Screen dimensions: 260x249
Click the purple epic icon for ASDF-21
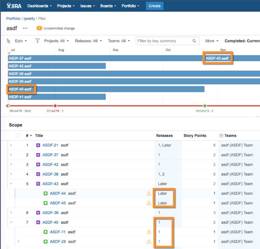38,145
